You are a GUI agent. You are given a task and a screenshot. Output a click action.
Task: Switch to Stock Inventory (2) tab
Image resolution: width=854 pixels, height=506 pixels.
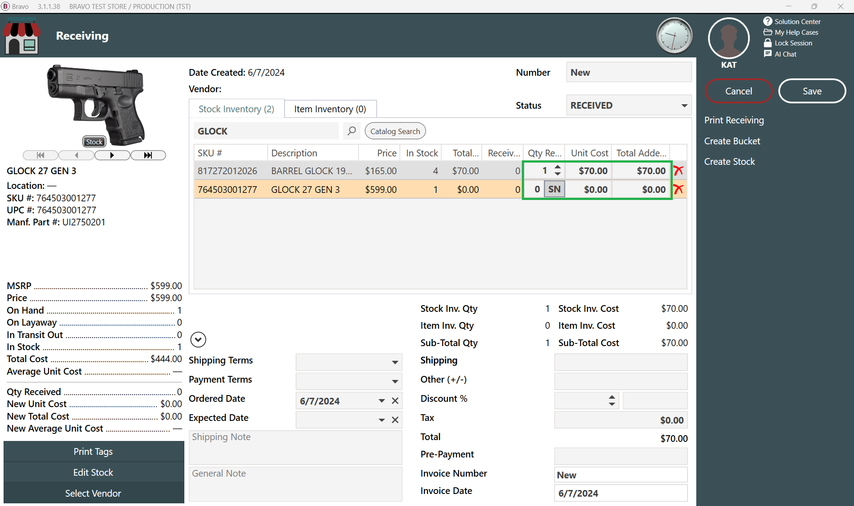(x=236, y=109)
